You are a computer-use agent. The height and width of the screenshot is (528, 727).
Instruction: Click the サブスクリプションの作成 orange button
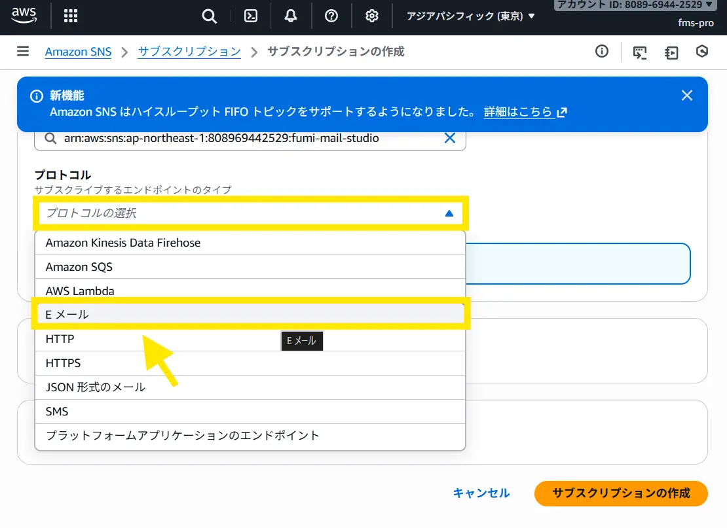pos(620,493)
